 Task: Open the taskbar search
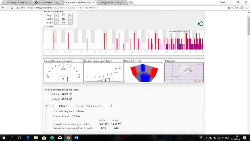[x=12, y=138]
